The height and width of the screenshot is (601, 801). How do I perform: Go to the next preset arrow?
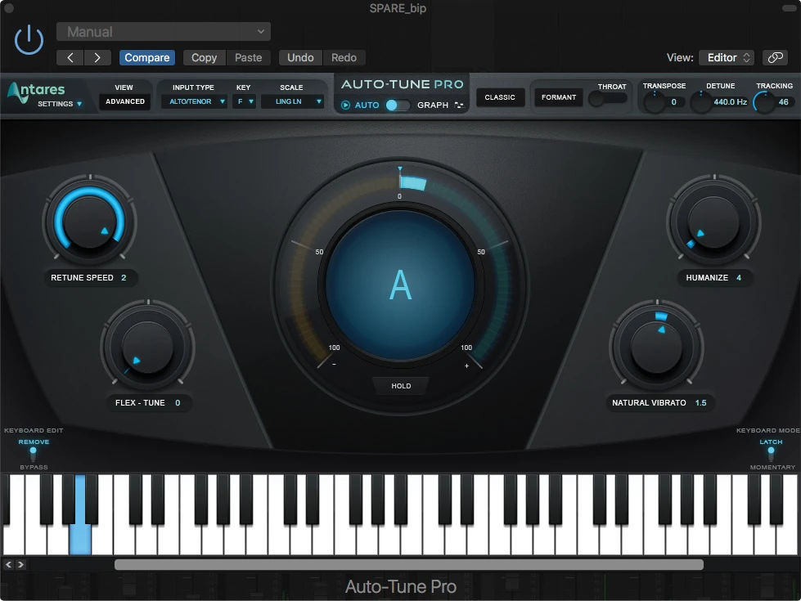(97, 57)
